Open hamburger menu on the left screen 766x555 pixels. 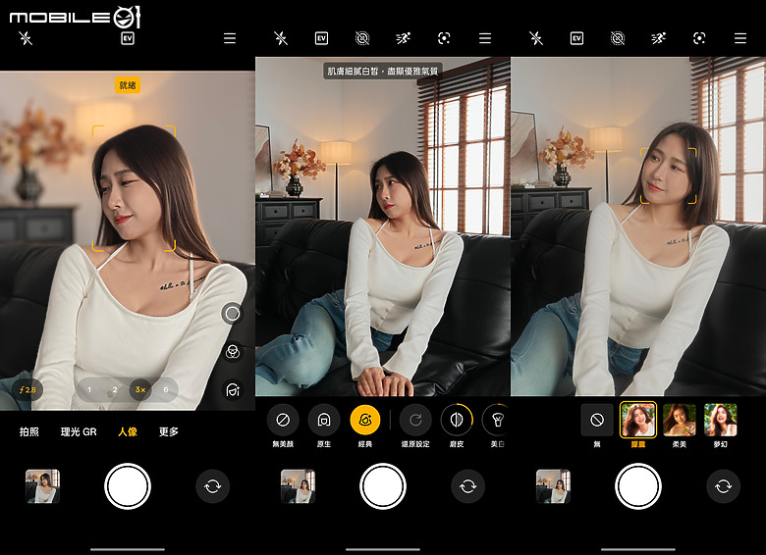[230, 38]
